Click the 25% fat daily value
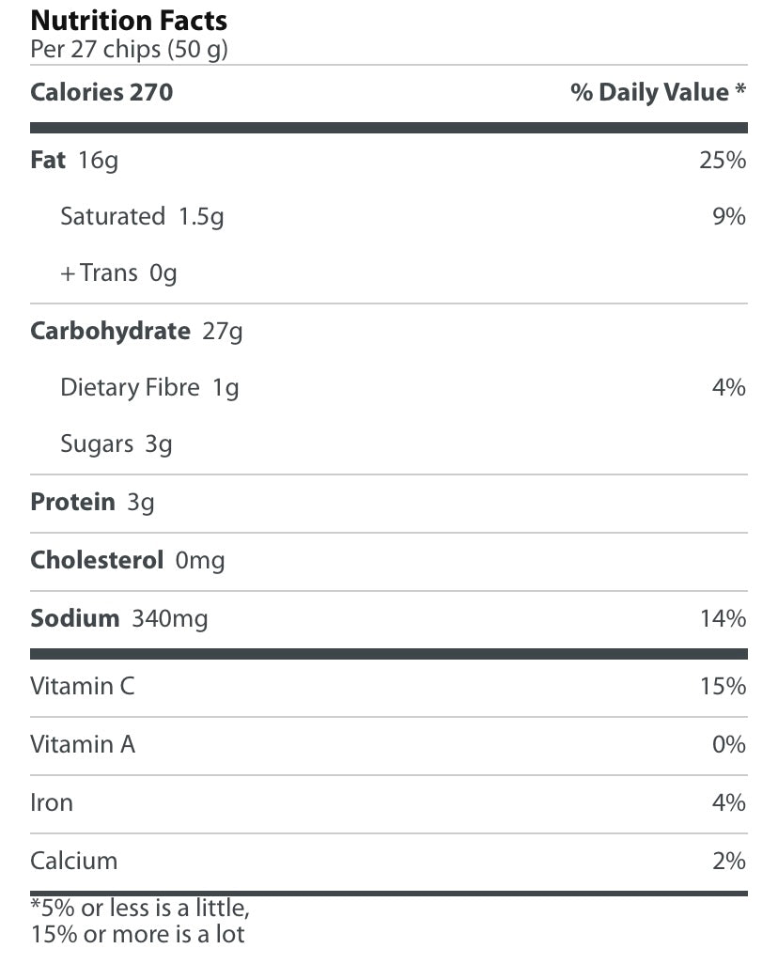The image size is (778, 964). pos(723,161)
